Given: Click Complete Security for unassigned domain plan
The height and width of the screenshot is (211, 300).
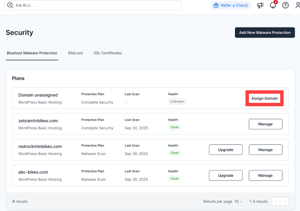Looking at the screenshot, I should pos(97,102).
